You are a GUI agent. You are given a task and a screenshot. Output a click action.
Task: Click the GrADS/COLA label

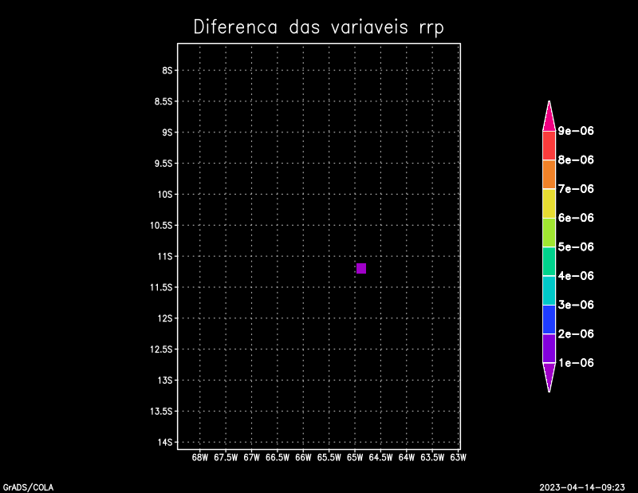click(x=28, y=487)
